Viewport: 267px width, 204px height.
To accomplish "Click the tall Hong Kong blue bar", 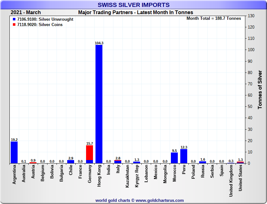I will [99, 104].
